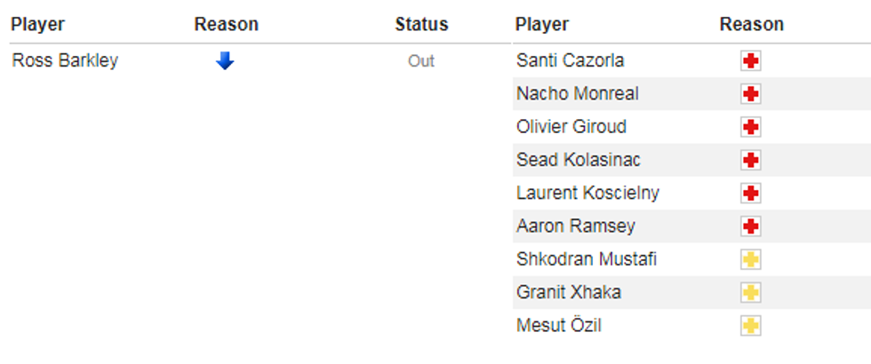Click the blue down arrow for Ross Barkley
The image size is (871, 364).
pyautogui.click(x=225, y=61)
